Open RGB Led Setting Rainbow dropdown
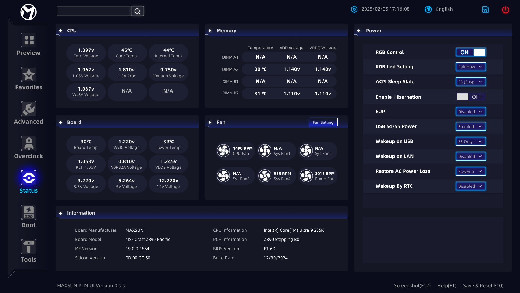520x293 pixels. [x=471, y=67]
